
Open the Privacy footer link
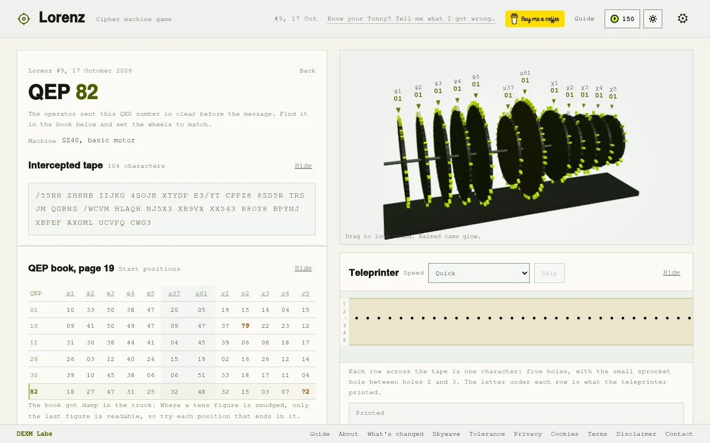pyautogui.click(x=528, y=434)
